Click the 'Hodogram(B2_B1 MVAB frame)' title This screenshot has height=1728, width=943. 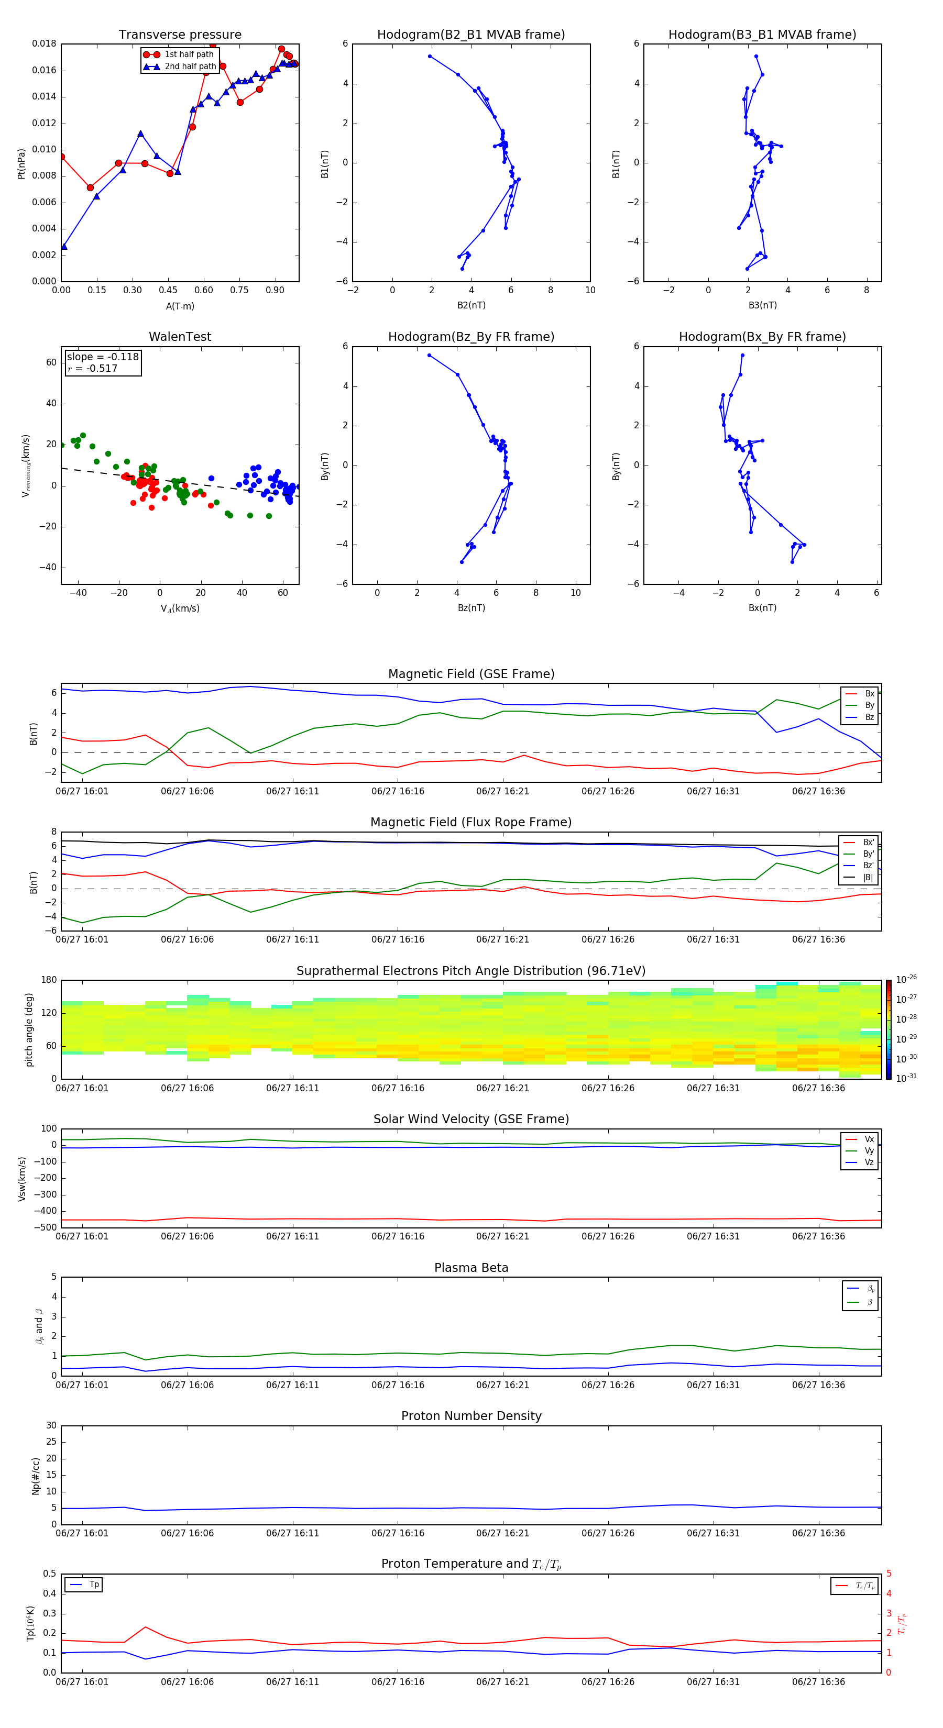(x=471, y=35)
